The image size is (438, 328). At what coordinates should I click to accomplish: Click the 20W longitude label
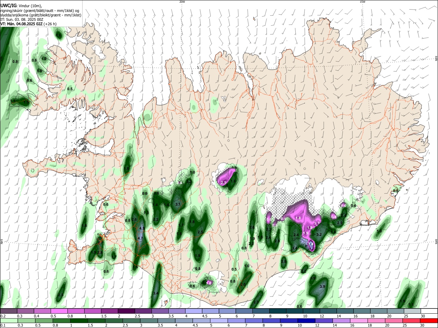[x=182, y=2]
